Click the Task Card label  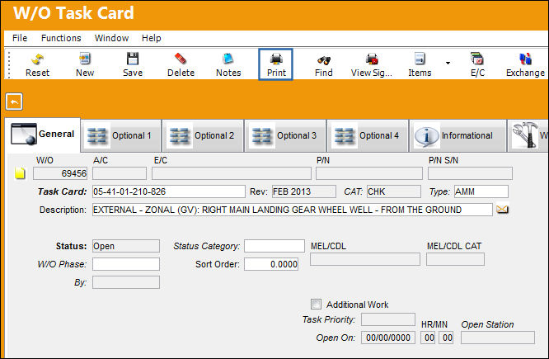click(x=62, y=191)
